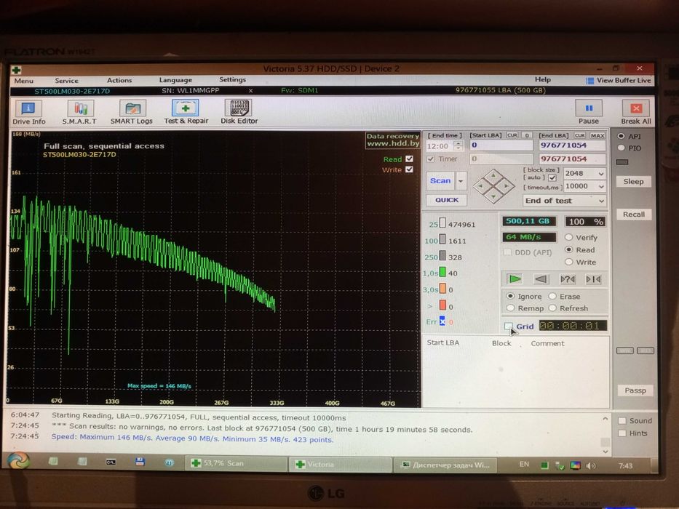Select the Refresh radio option

point(552,308)
